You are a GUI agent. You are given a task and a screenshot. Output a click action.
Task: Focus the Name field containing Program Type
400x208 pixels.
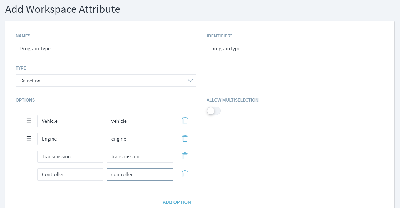pos(106,48)
